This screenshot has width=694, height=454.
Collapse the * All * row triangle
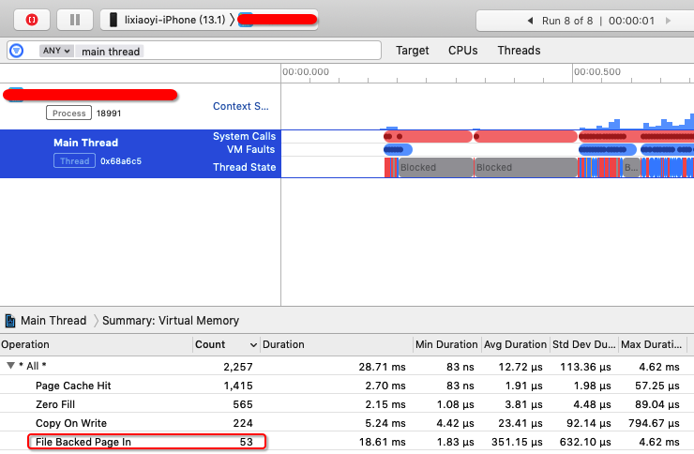coord(10,366)
